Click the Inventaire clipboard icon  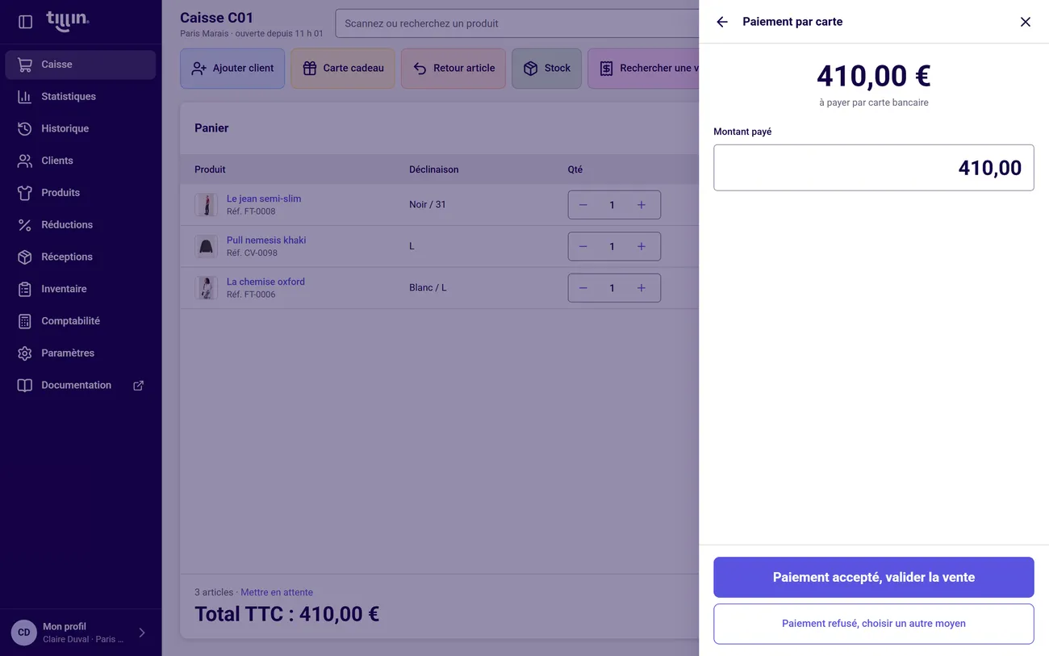coord(25,289)
